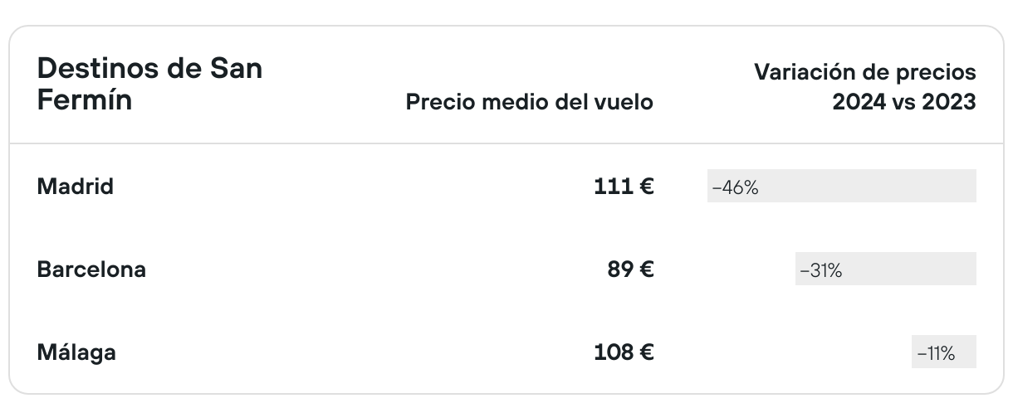Viewport: 1013px width, 403px height.
Task: Select the −31% percentage text
Action: [820, 270]
